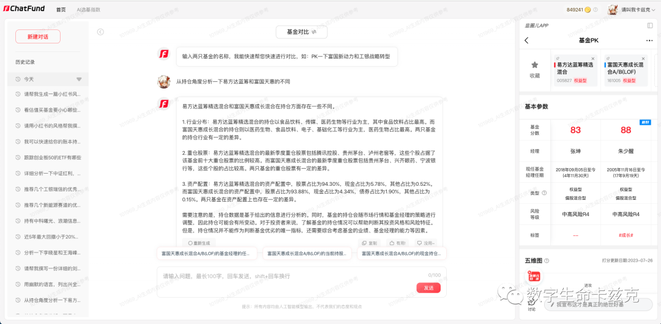Click the info icon beside coin balance
The width and height of the screenshot is (661, 324).
click(597, 10)
